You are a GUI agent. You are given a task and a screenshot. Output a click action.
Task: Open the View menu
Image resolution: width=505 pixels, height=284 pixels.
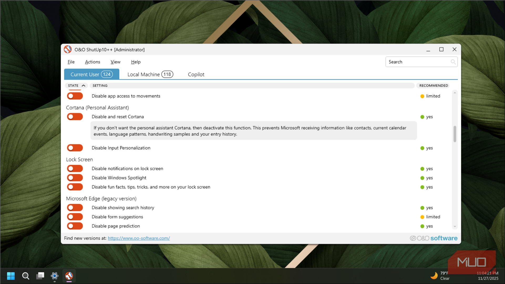point(115,62)
